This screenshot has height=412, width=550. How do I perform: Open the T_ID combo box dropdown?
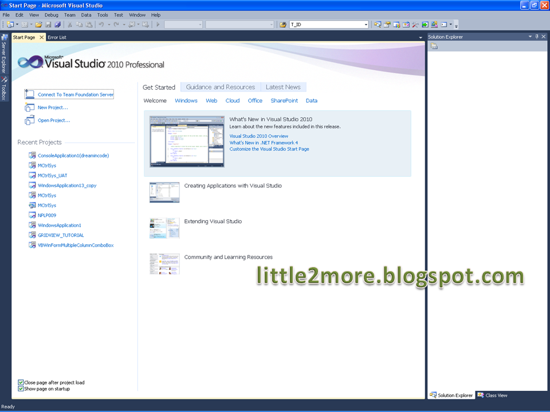[366, 24]
